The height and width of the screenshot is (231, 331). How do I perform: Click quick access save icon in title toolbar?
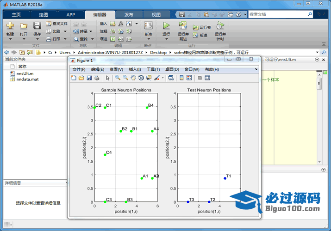[x=182, y=14]
